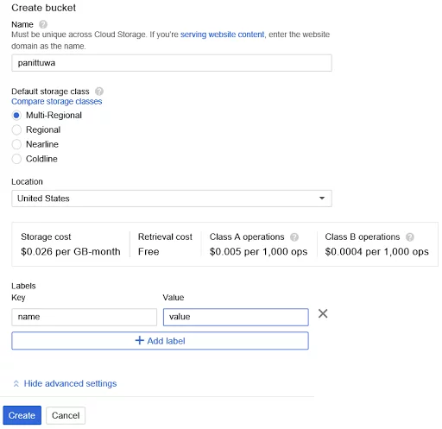Open Compare storage classes link

click(x=57, y=102)
